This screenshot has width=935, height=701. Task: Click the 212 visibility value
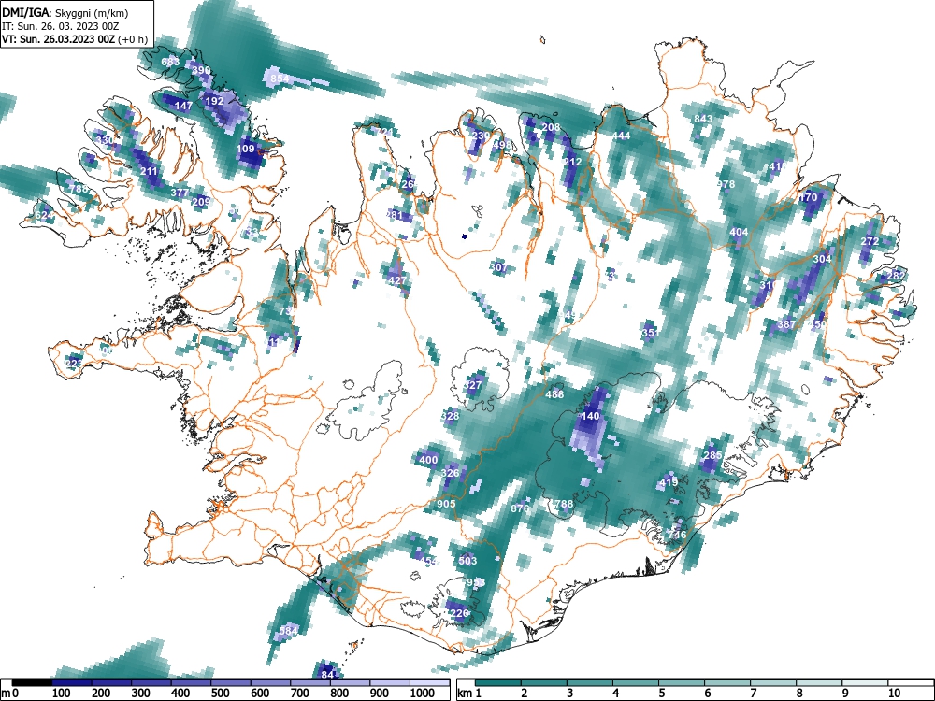(x=572, y=162)
